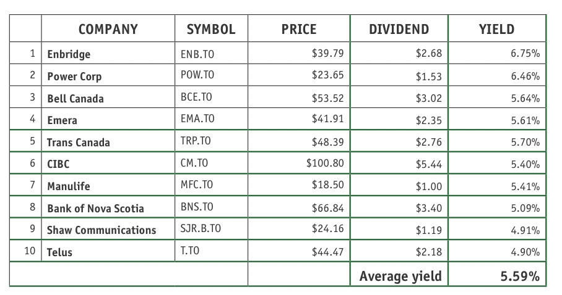Select the PRICE column header

299,29
